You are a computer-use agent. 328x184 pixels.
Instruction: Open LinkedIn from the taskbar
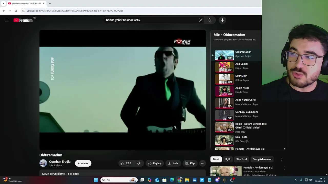194,180
